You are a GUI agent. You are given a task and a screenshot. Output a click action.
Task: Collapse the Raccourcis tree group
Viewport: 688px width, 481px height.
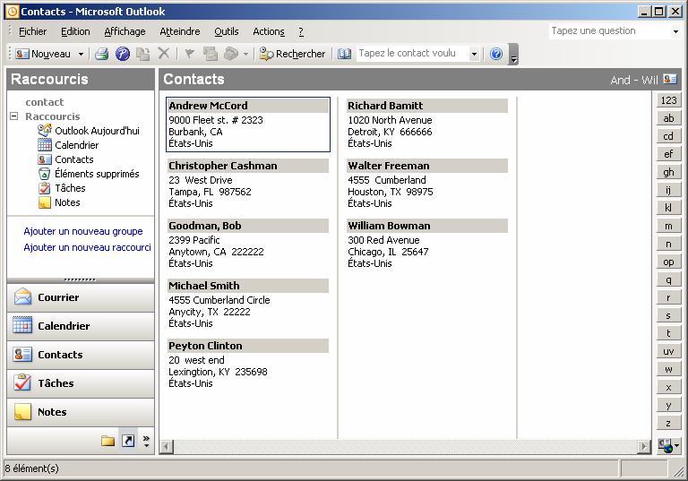[x=14, y=116]
